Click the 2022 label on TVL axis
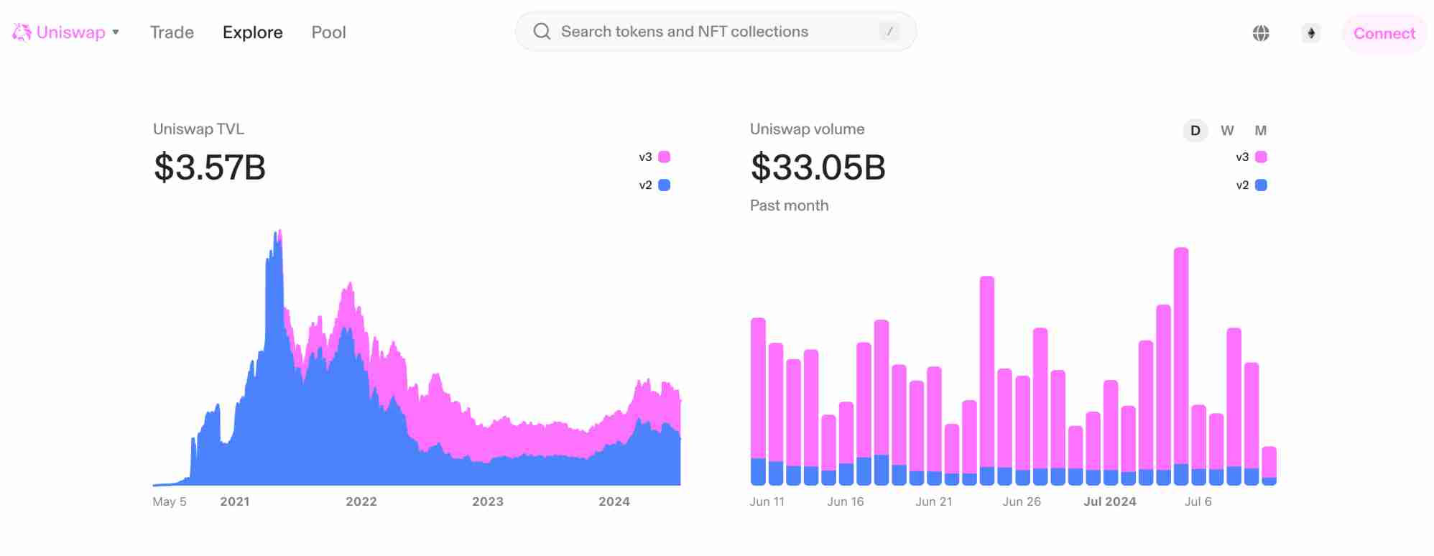 click(361, 501)
